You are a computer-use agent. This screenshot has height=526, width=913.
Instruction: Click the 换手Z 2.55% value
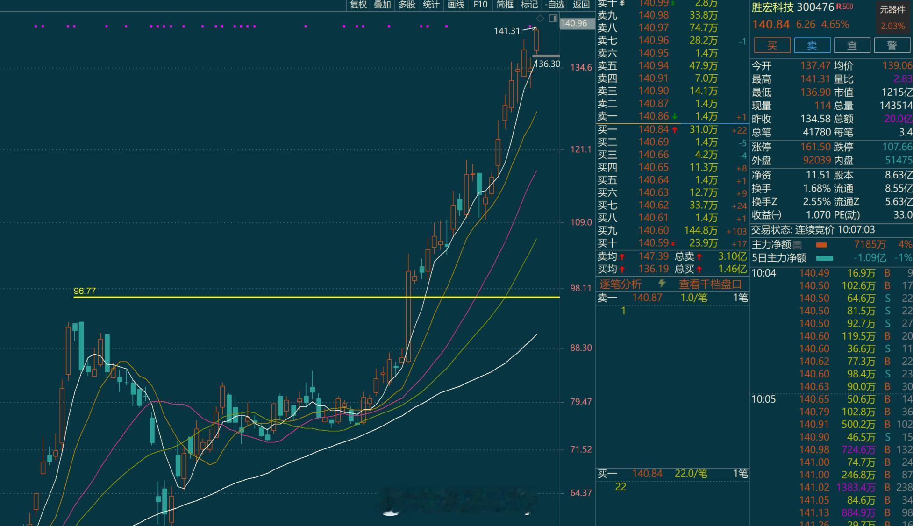(817, 202)
